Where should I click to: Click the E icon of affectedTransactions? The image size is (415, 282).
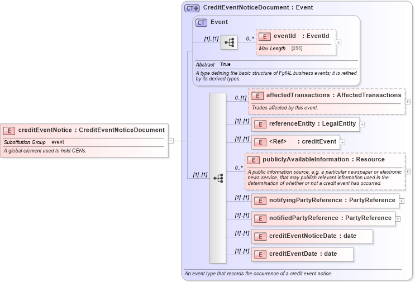(257, 96)
